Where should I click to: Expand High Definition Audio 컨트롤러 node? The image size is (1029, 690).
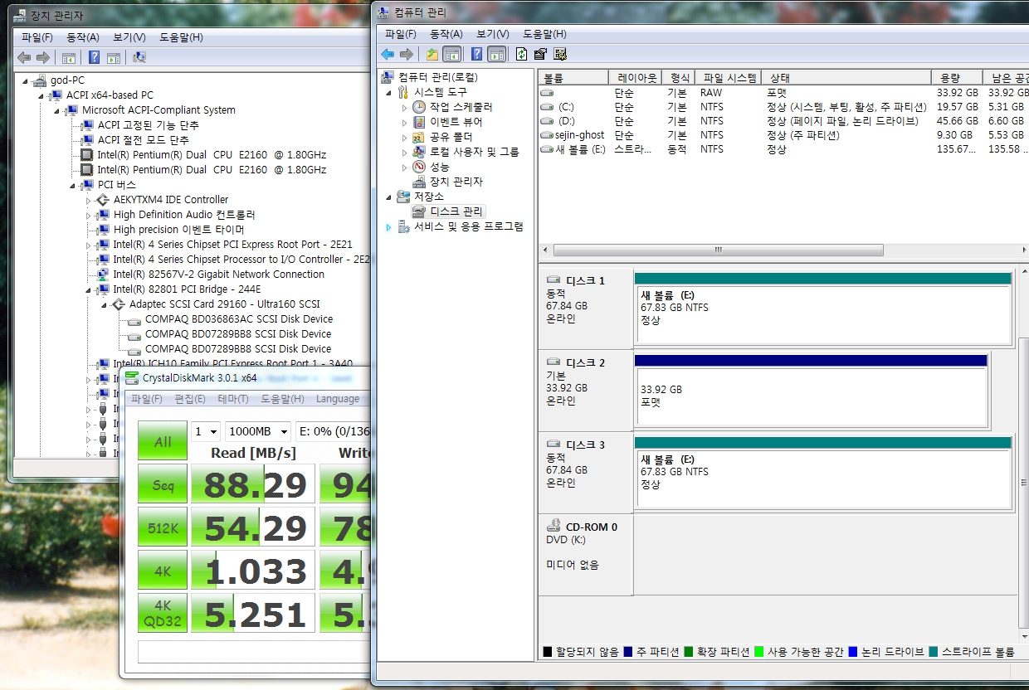pyautogui.click(x=89, y=215)
